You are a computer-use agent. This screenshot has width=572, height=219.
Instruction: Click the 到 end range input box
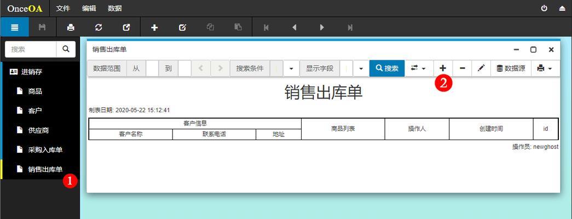pos(184,68)
